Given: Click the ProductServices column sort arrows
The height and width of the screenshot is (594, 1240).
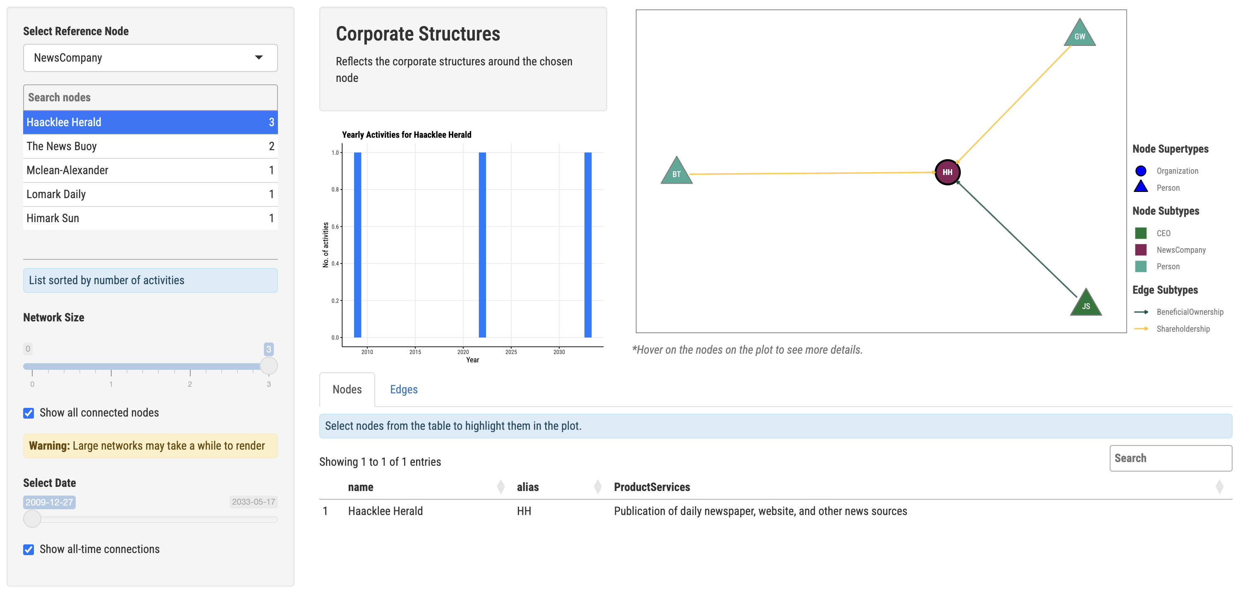Looking at the screenshot, I should tap(1219, 486).
